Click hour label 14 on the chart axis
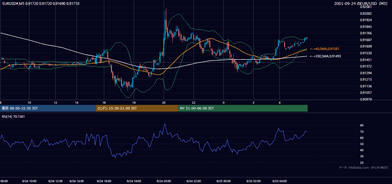392x184 pixels. pos(77,102)
